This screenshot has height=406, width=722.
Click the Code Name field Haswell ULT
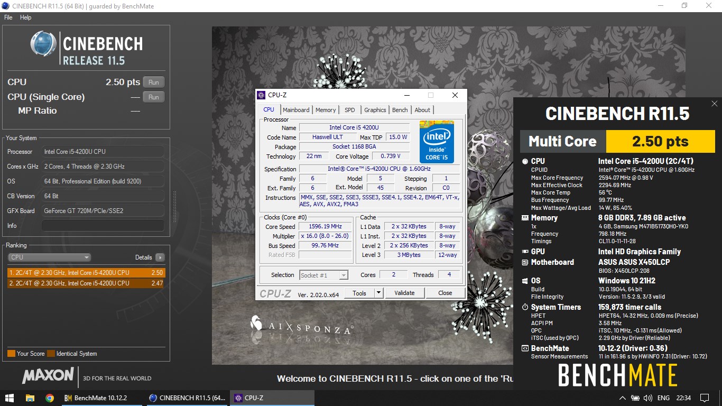tap(327, 137)
